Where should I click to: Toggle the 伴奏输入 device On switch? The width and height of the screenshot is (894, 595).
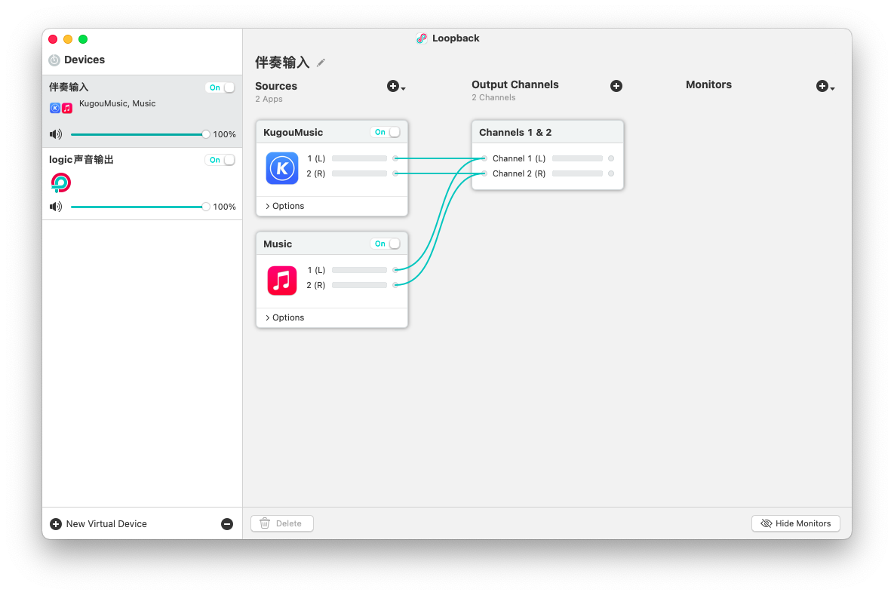(220, 87)
